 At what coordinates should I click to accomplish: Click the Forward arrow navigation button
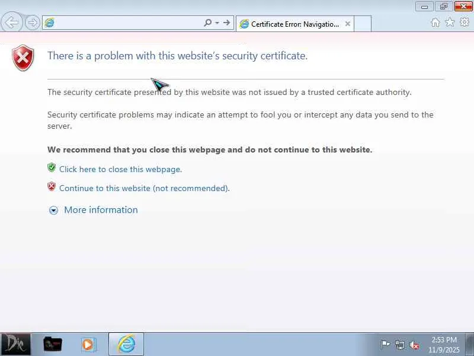click(33, 23)
